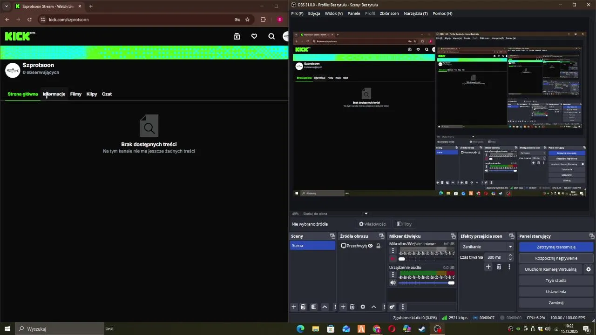Enable Tryb studia button
596x335 pixels.
coord(556,281)
